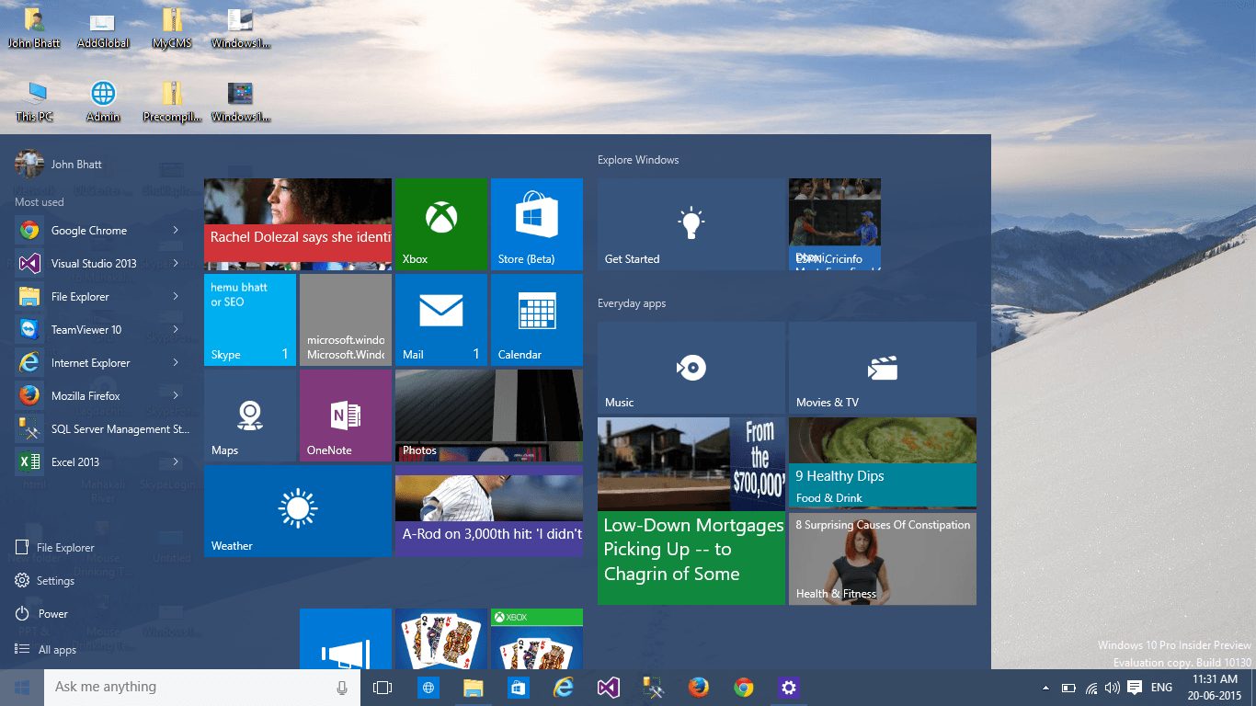Open the Rachel Dolezal news tile
This screenshot has height=706, width=1256.
298,224
